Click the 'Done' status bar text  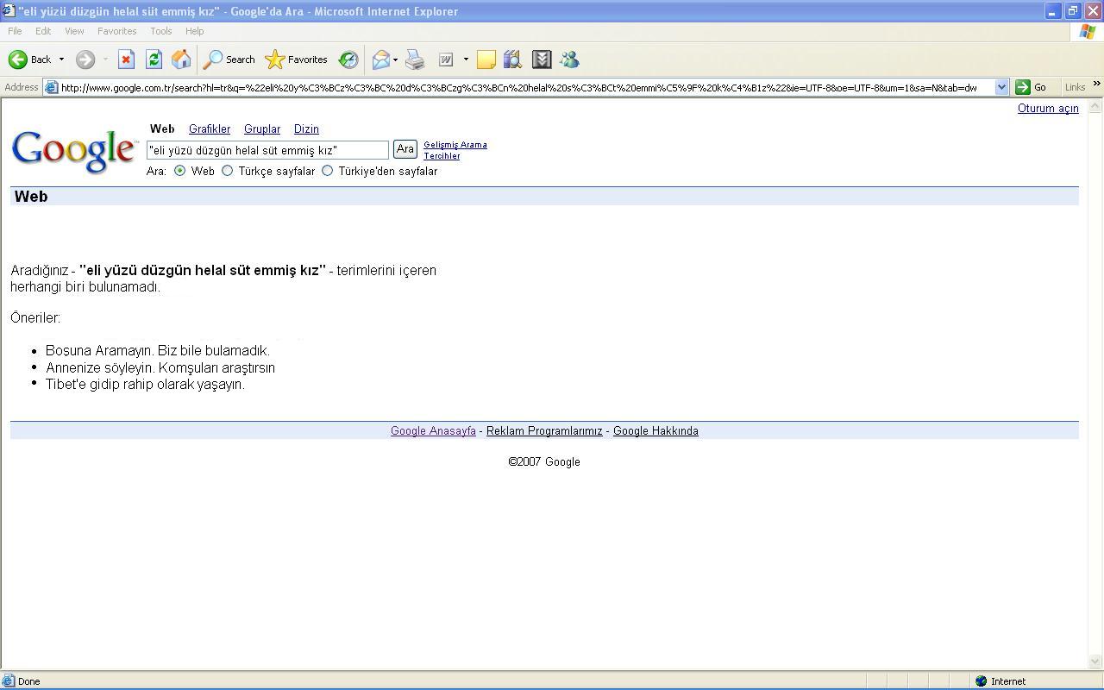[29, 681]
